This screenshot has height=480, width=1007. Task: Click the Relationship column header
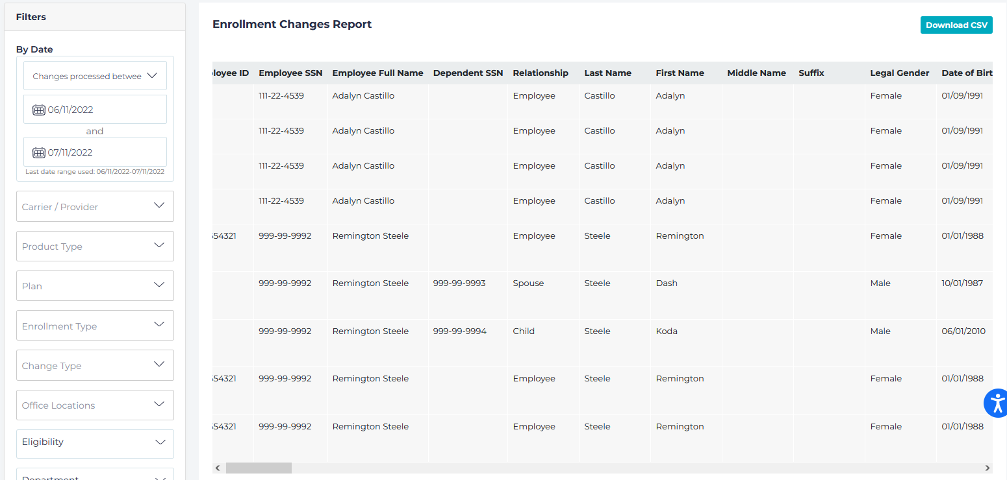(540, 73)
